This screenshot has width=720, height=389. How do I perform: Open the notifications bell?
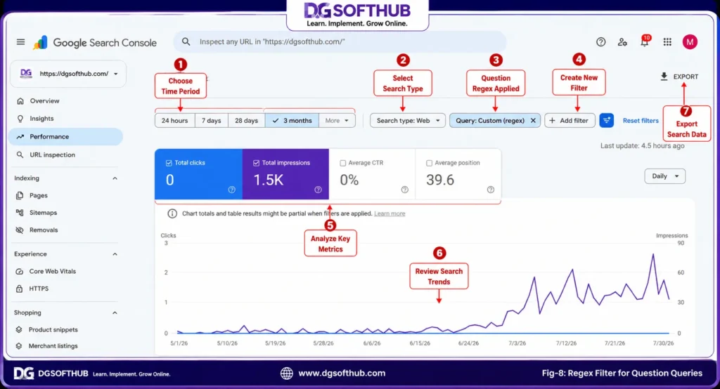coord(645,41)
